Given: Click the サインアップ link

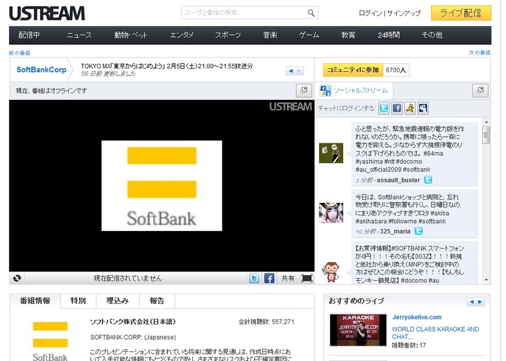Looking at the screenshot, I should pos(404,13).
